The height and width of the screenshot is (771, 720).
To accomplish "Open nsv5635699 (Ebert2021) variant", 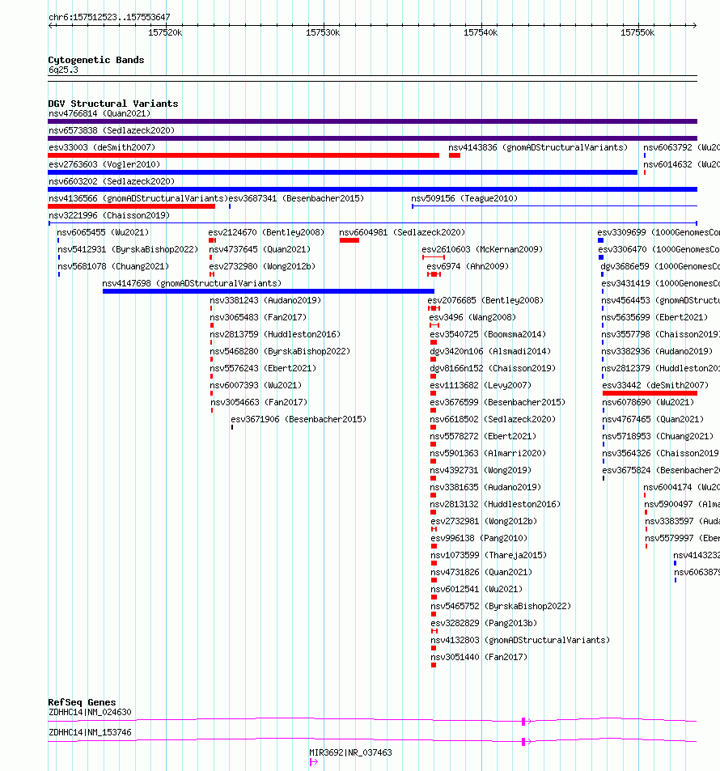I will pos(654,318).
